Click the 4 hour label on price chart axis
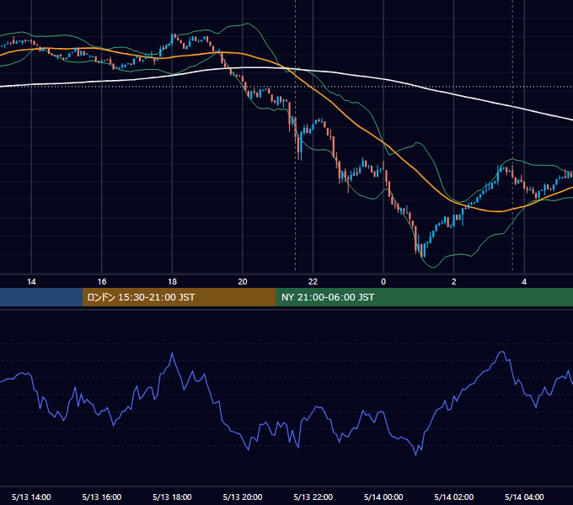Image resolution: width=573 pixels, height=505 pixels. click(524, 282)
